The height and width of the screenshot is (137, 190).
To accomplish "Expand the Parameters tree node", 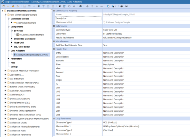I will (8, 59).
